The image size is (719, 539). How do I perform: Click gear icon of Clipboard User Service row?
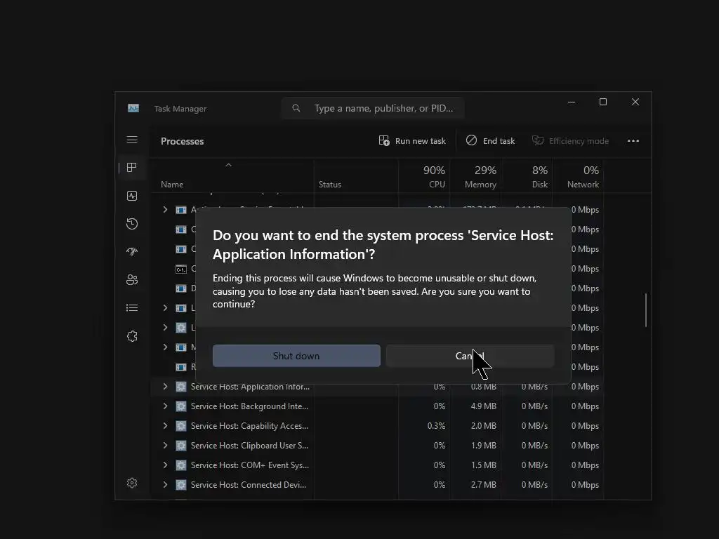point(181,446)
